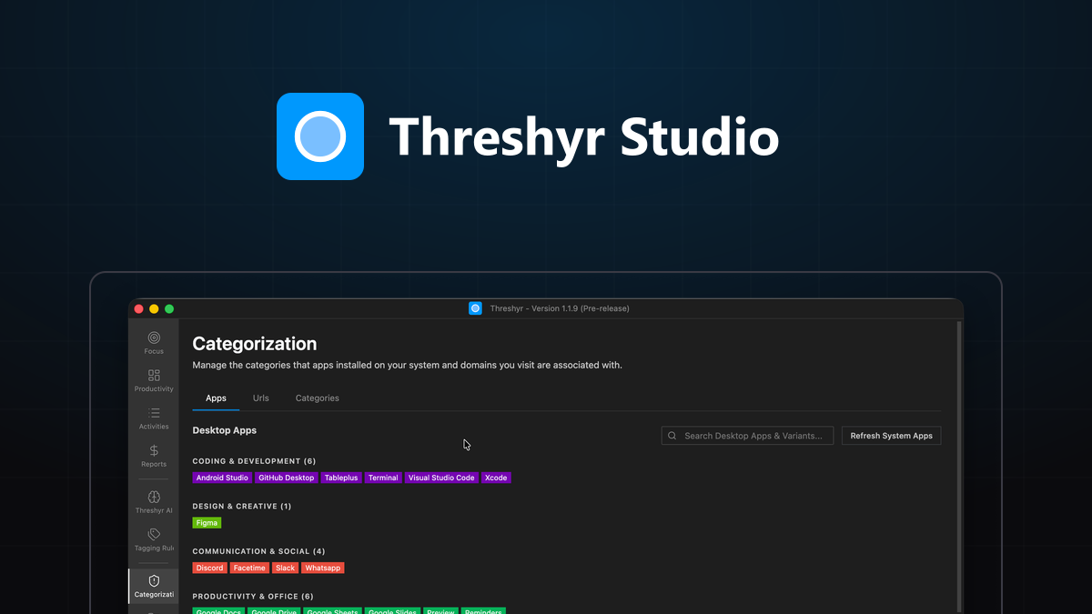The height and width of the screenshot is (614, 1092).
Task: Select the Figma app tag
Action: (x=207, y=523)
